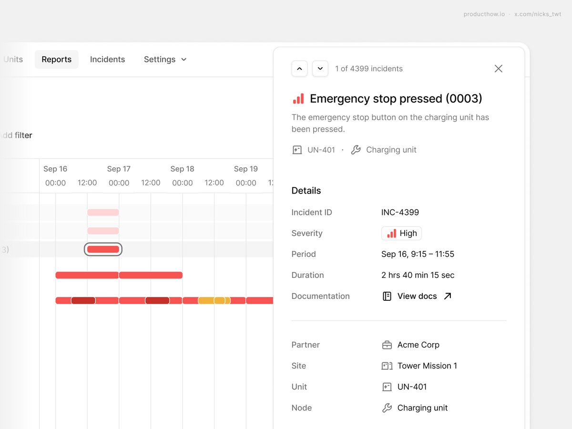Image resolution: width=572 pixels, height=429 pixels.
Task: Click the '1 of 4399 incidents' counter
Action: 369,69
